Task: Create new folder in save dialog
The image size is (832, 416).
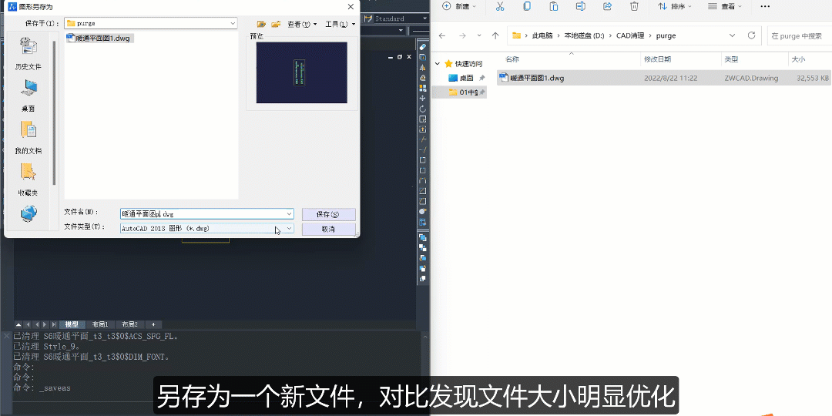Action: pyautogui.click(x=275, y=24)
